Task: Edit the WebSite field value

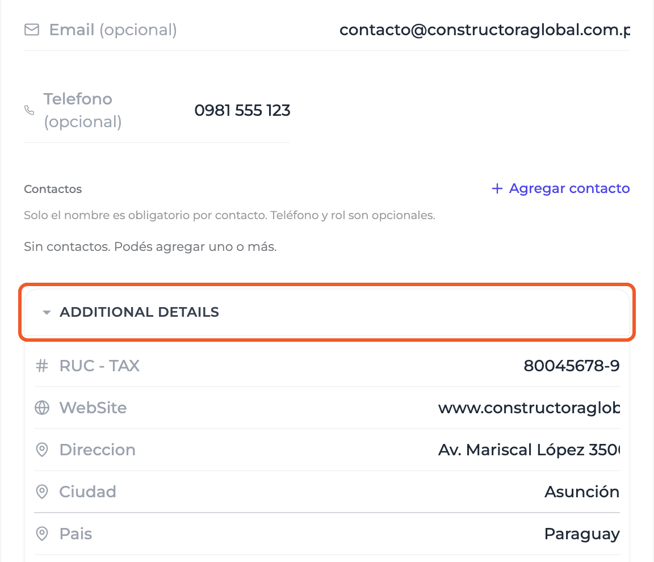Action: point(529,408)
